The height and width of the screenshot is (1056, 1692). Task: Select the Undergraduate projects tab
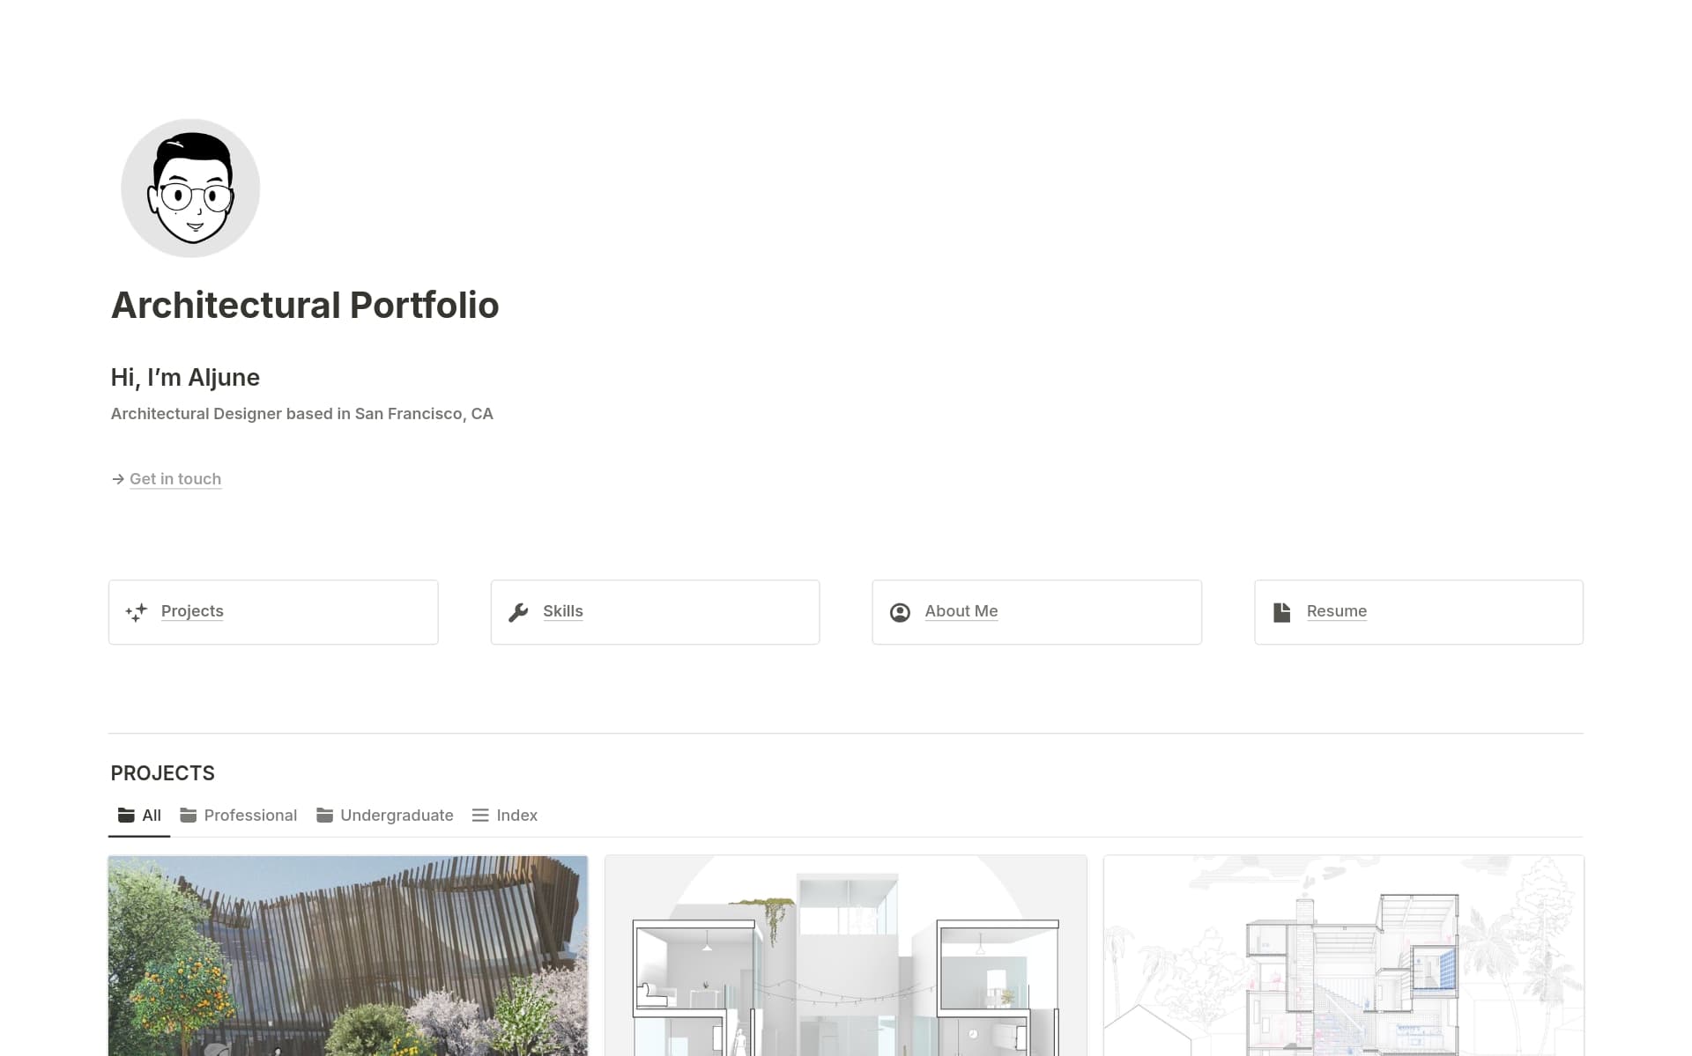[x=385, y=816]
